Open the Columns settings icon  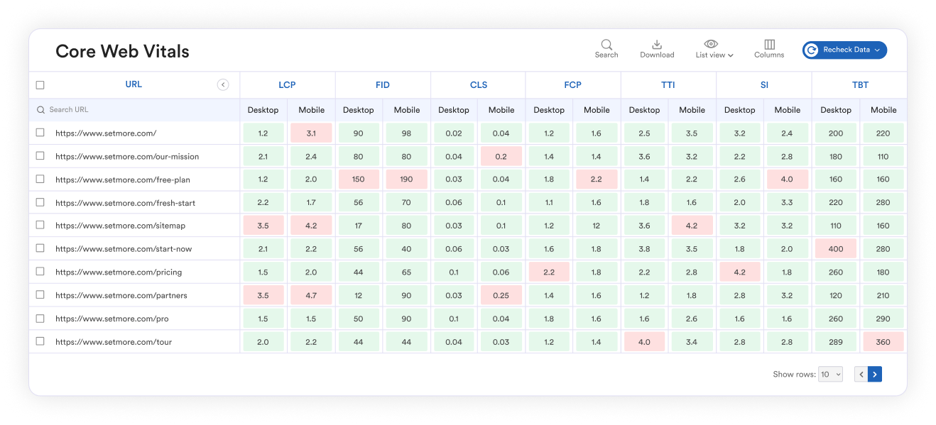click(769, 44)
